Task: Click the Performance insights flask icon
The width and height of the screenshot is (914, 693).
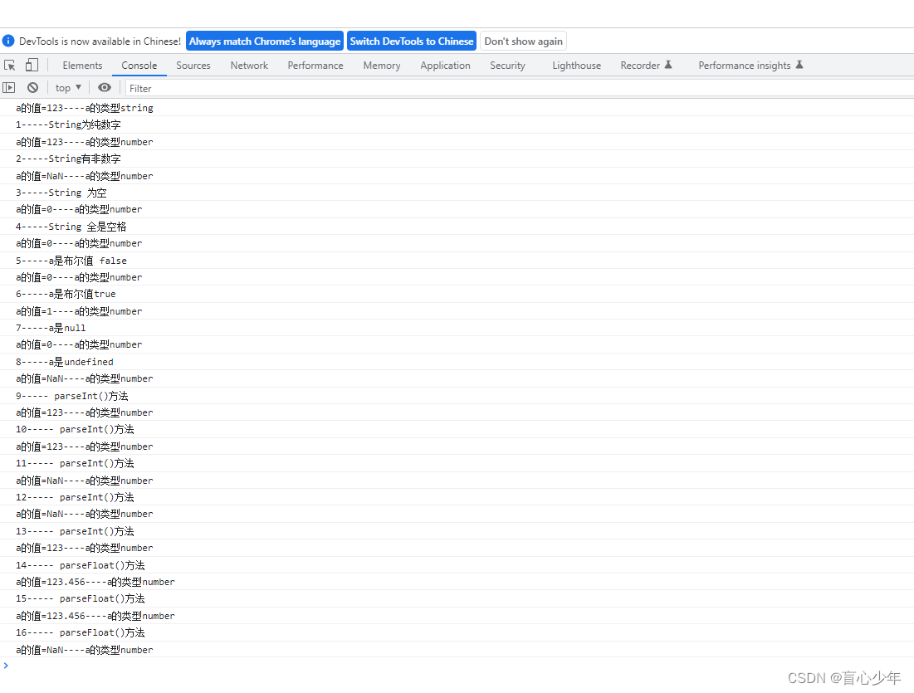Action: [x=799, y=65]
